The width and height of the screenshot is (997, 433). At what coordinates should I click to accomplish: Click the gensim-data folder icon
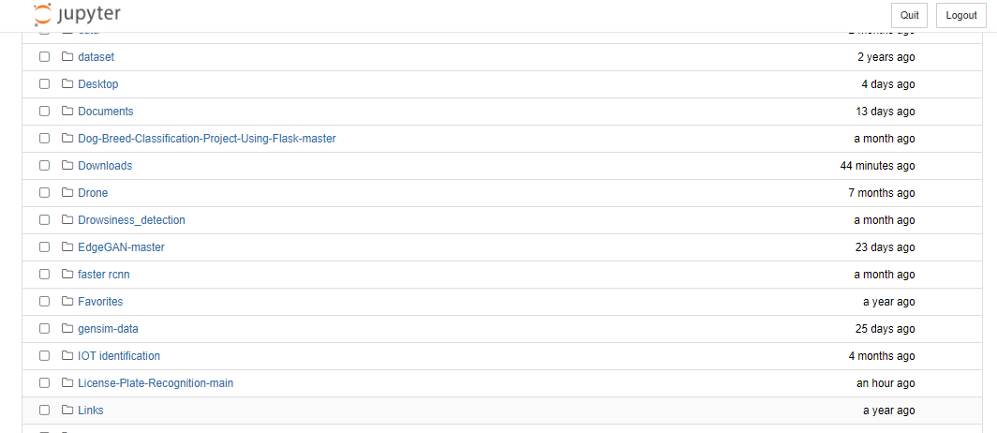tap(67, 329)
